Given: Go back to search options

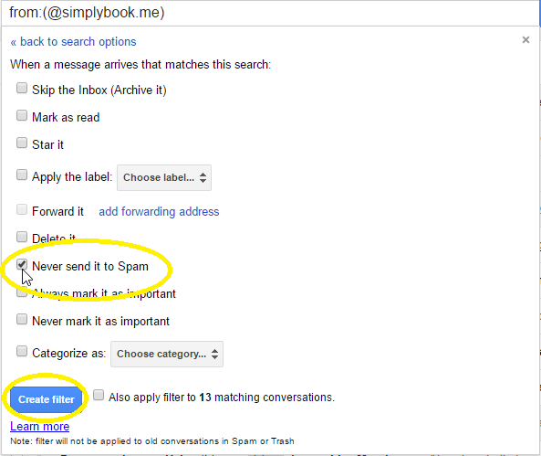Looking at the screenshot, I should pos(73,42).
